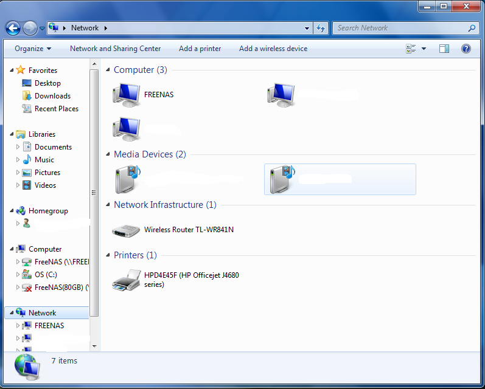Collapse the Network tree node
The image size is (485, 389).
coord(12,312)
